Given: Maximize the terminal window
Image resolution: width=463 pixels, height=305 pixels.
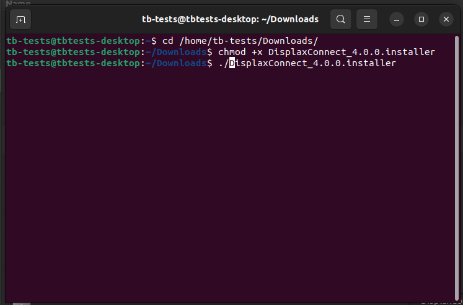Looking at the screenshot, I should click(421, 19).
